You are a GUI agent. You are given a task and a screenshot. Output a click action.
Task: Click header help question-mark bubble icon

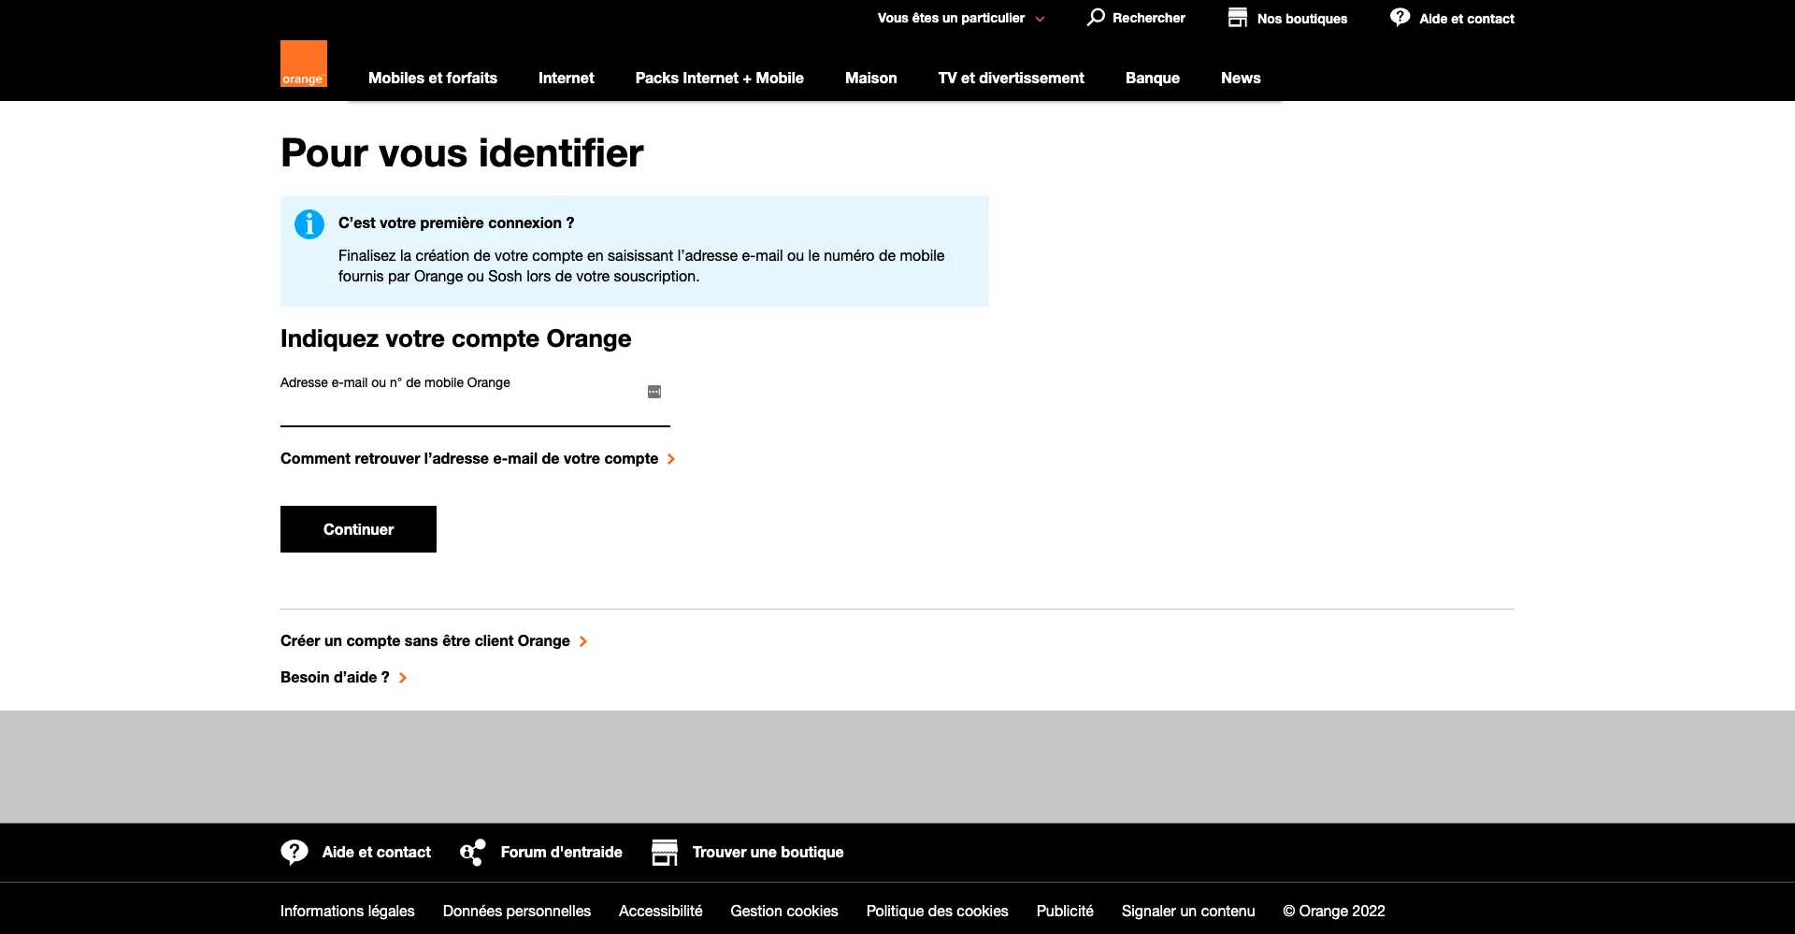tap(1400, 17)
